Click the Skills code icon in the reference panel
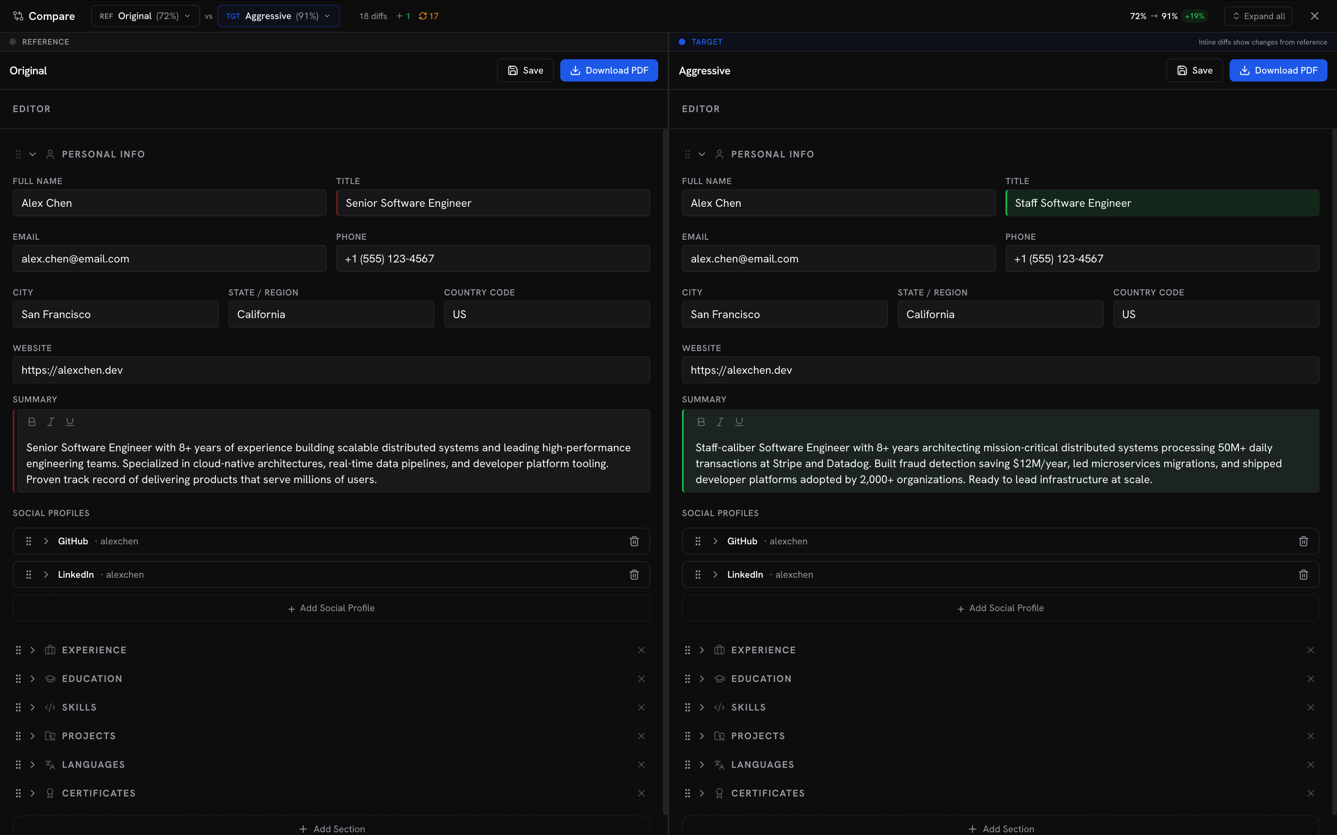This screenshot has width=1337, height=835. click(x=50, y=707)
